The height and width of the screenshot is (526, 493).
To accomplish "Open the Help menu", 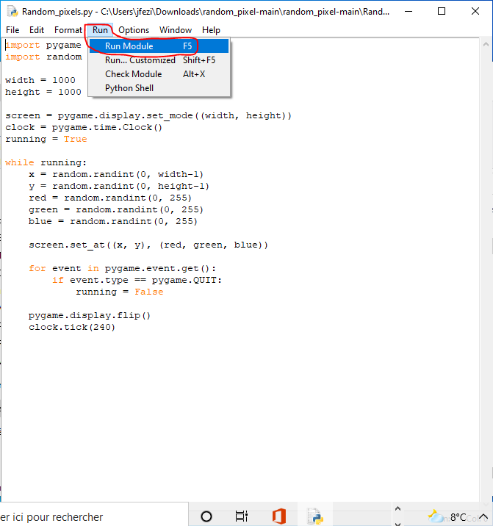I will [x=211, y=30].
